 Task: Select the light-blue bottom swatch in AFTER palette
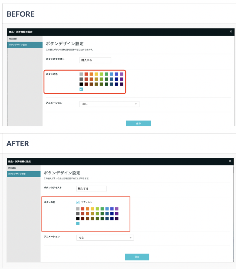[78, 223]
